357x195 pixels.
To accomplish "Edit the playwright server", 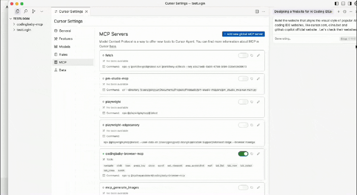I will pos(258,102).
